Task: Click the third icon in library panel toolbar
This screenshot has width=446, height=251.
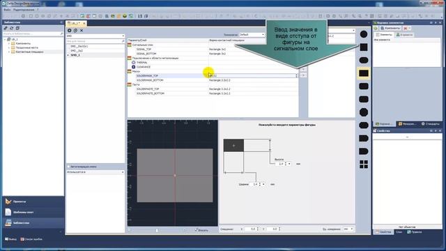Action: pos(17,28)
